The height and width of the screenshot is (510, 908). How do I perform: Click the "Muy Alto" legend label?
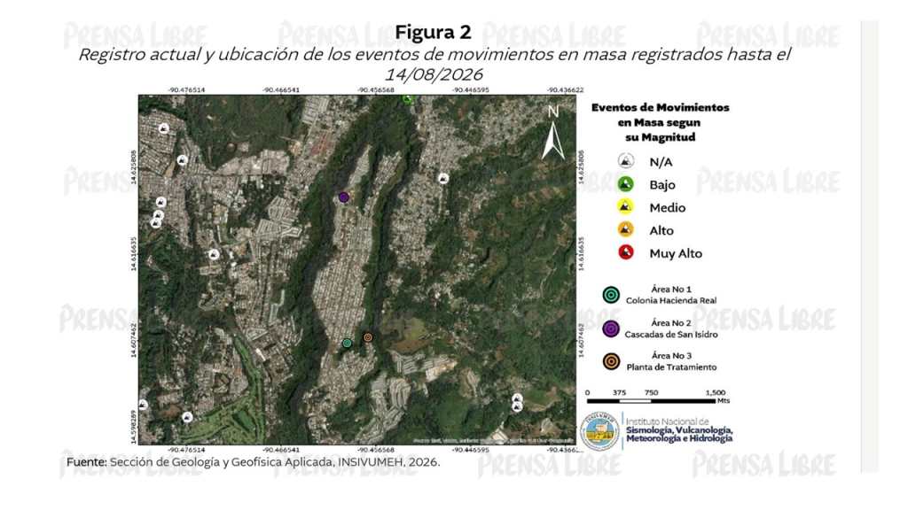676,253
